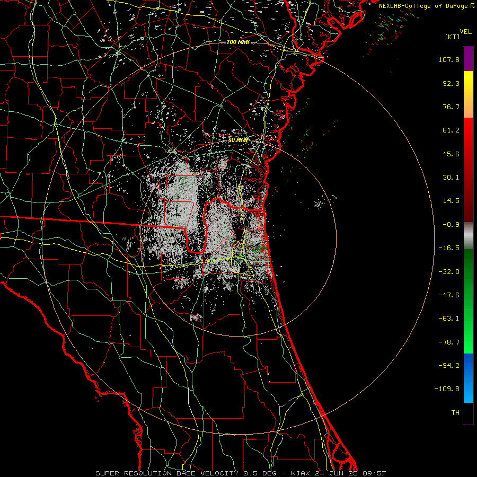Click the -16.5 legend value
The image size is (477, 477).
pos(449,248)
